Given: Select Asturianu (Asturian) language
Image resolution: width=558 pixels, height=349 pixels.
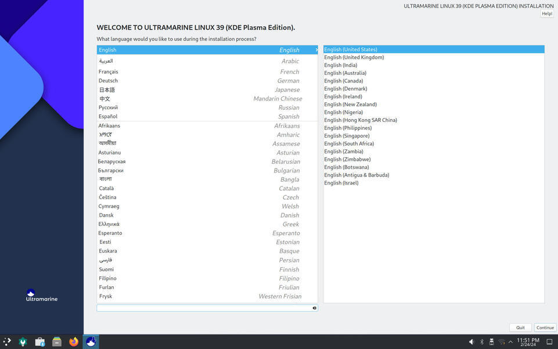Looking at the screenshot, I should (207, 153).
